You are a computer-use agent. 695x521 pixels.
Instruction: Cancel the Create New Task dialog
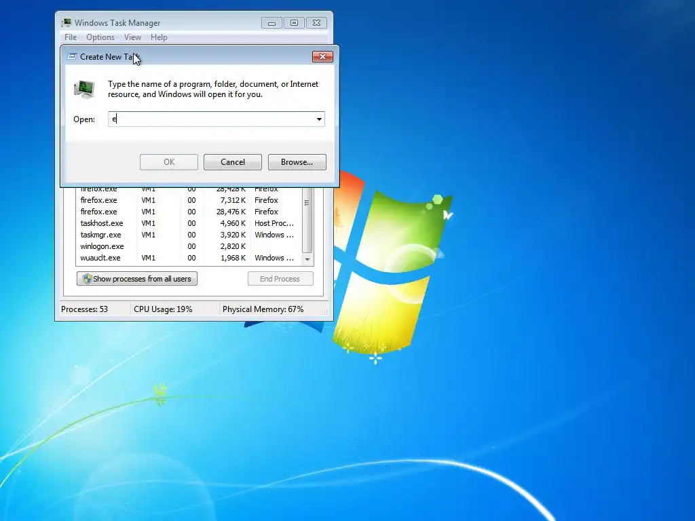pyautogui.click(x=233, y=162)
